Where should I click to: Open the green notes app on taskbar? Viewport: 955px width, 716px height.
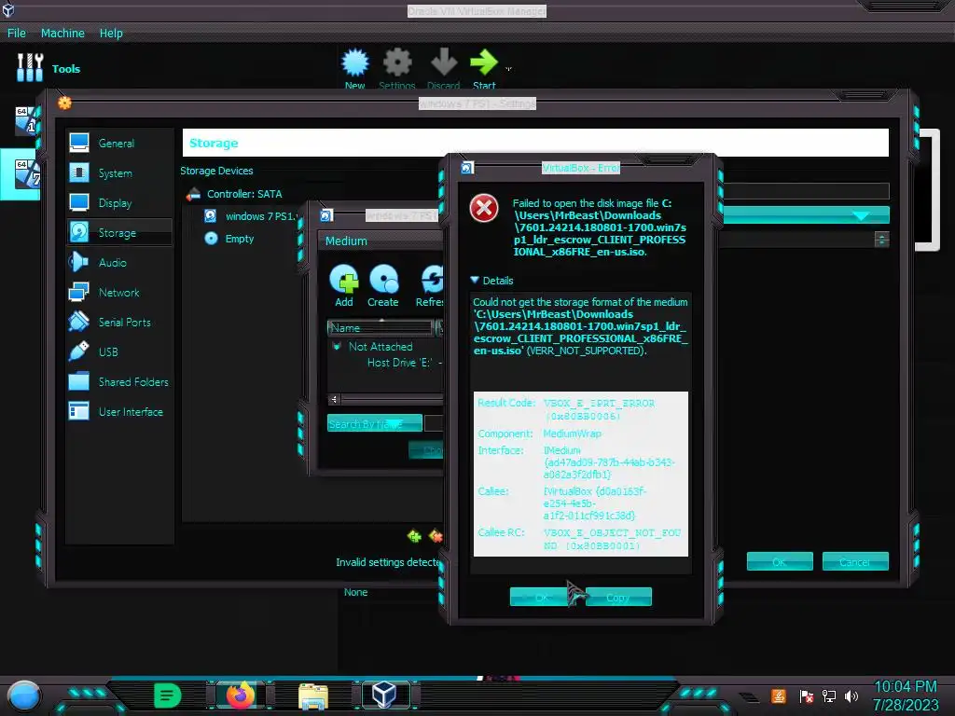click(167, 695)
